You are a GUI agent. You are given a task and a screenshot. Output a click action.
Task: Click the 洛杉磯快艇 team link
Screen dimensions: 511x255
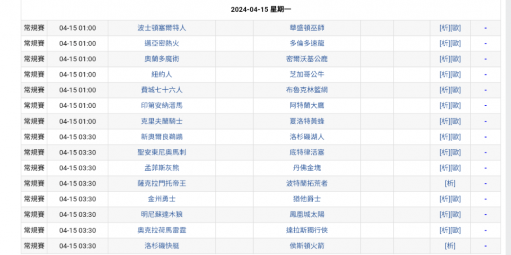click(162, 246)
